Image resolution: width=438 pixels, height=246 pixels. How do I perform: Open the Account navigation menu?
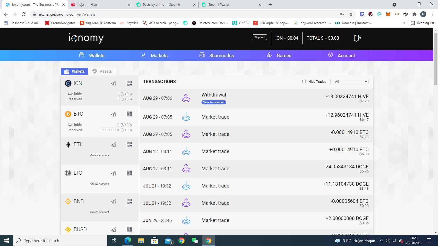click(x=341, y=55)
